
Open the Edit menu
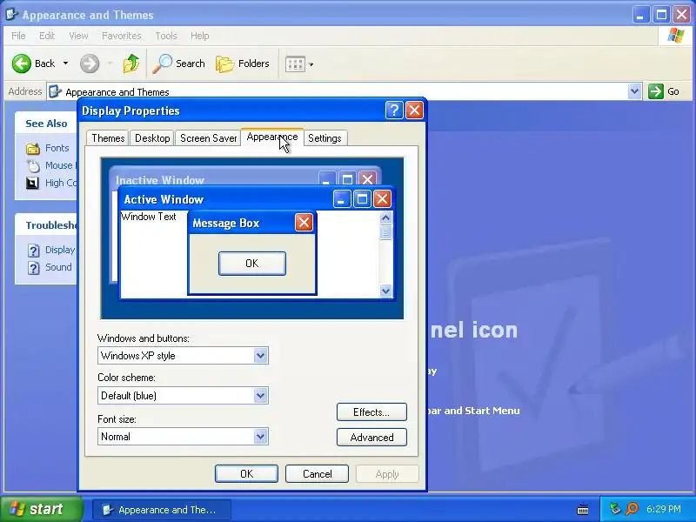pos(47,36)
